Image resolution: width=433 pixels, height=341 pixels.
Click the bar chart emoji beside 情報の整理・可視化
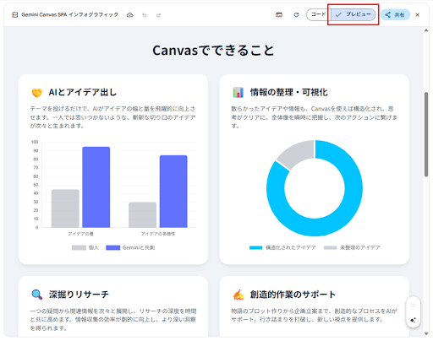pos(238,92)
